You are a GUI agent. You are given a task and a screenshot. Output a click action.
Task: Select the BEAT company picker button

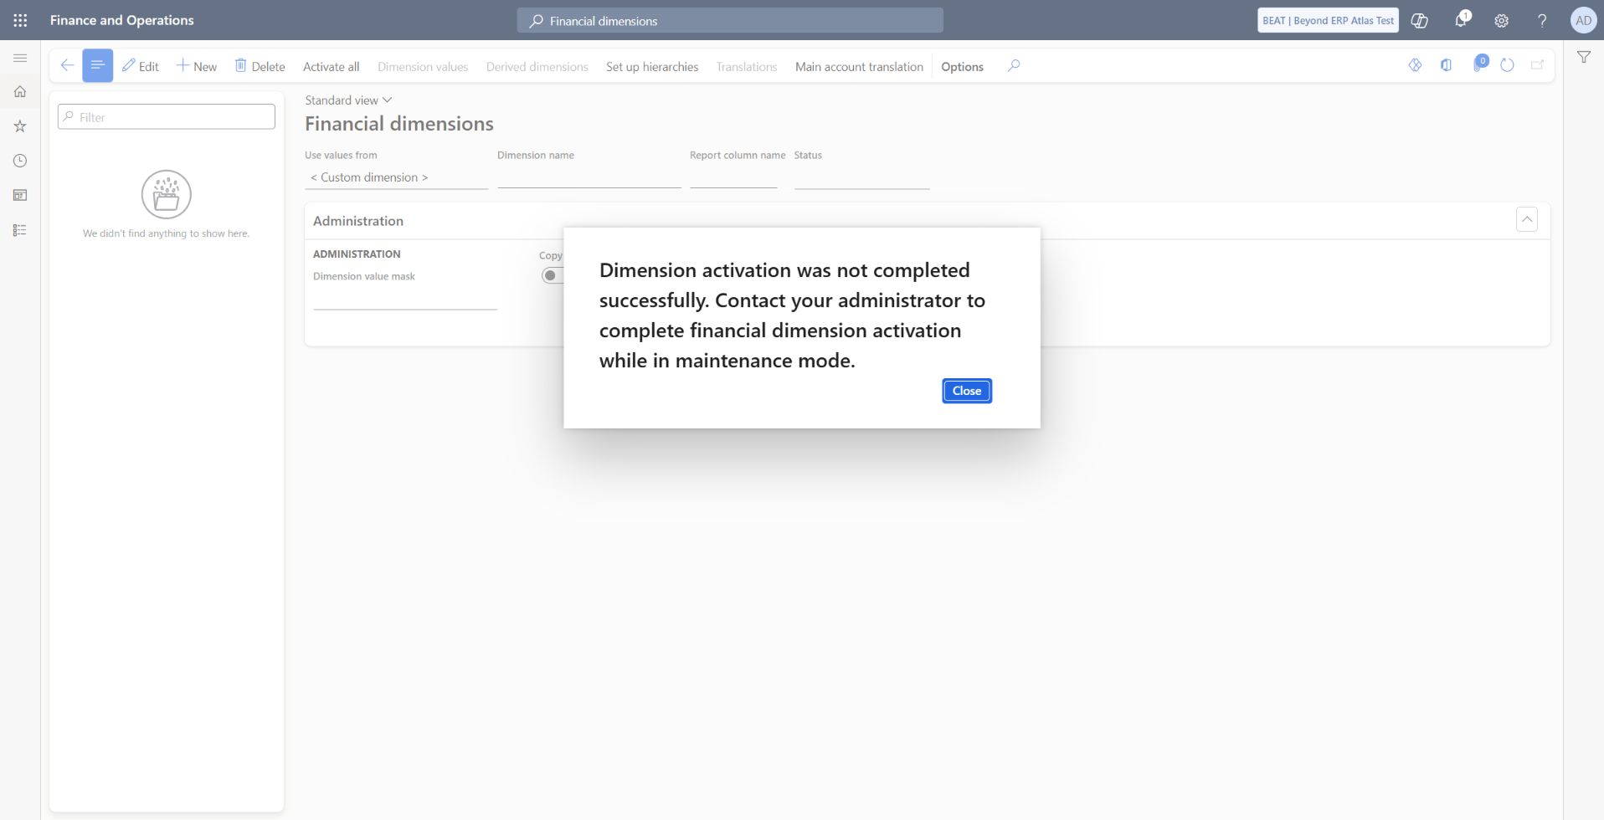(1328, 20)
